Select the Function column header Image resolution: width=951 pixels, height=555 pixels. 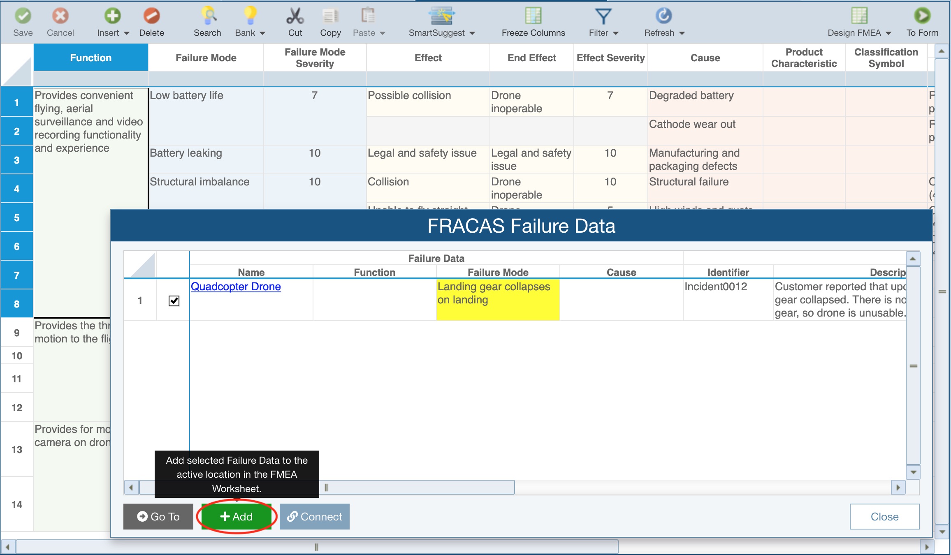(x=90, y=58)
